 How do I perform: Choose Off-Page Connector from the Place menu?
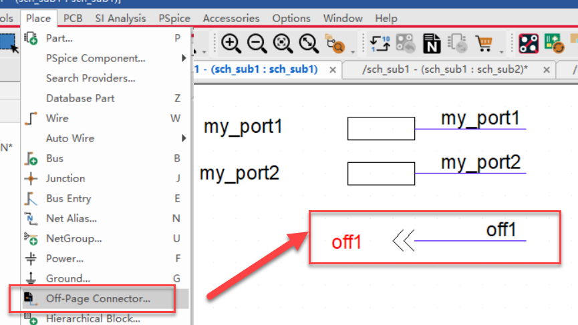click(98, 298)
